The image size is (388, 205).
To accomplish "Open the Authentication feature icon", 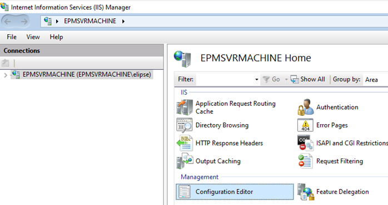I will click(306, 107).
